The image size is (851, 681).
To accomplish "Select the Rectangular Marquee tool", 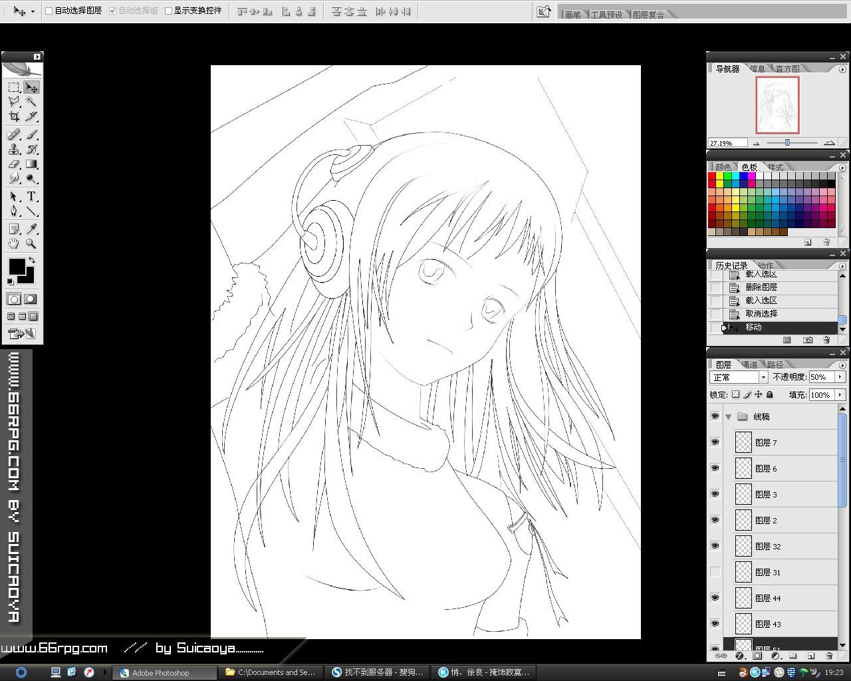I will pos(14,87).
